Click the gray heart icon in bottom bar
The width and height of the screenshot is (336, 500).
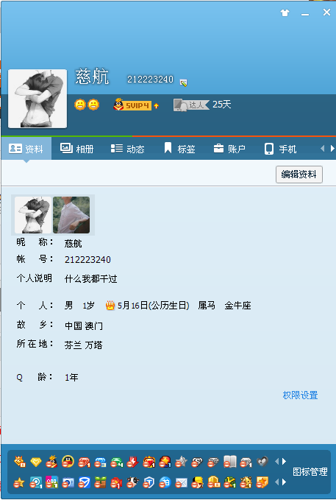pos(262,462)
